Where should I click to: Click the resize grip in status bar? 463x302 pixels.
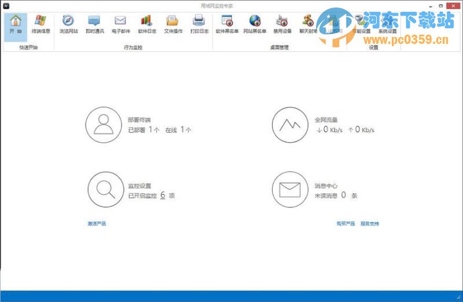point(459,297)
